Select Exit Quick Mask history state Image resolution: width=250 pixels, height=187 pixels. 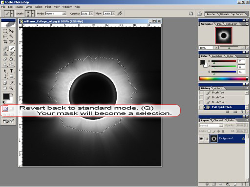[x=222, y=107]
